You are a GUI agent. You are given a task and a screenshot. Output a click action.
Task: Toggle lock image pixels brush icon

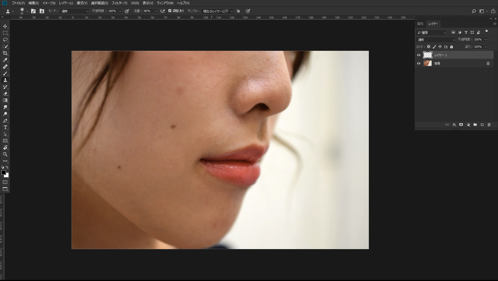(x=434, y=47)
